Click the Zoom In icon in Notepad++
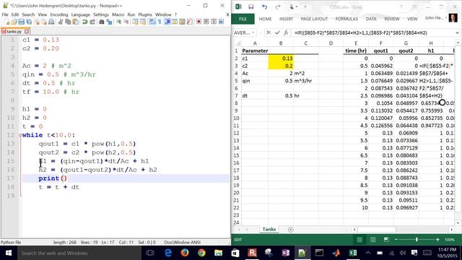The image size is (462, 260). click(x=118, y=22)
